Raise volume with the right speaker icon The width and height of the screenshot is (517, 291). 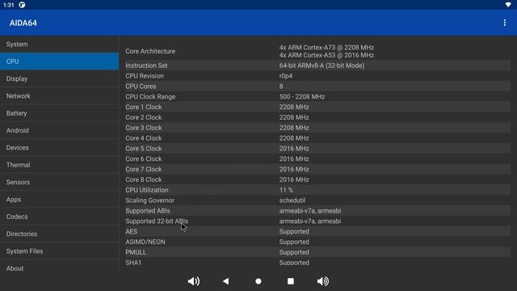click(323, 281)
